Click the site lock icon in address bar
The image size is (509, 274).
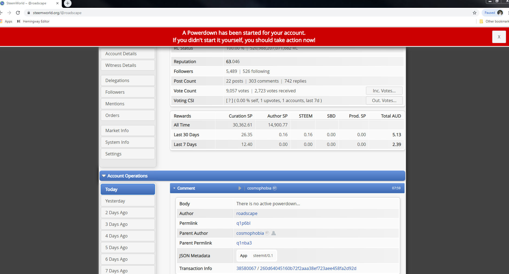[29, 13]
